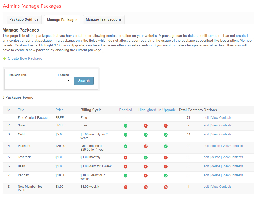Toggle Platinum's Enabled status icon
256x197 pixels.
coord(126,146)
